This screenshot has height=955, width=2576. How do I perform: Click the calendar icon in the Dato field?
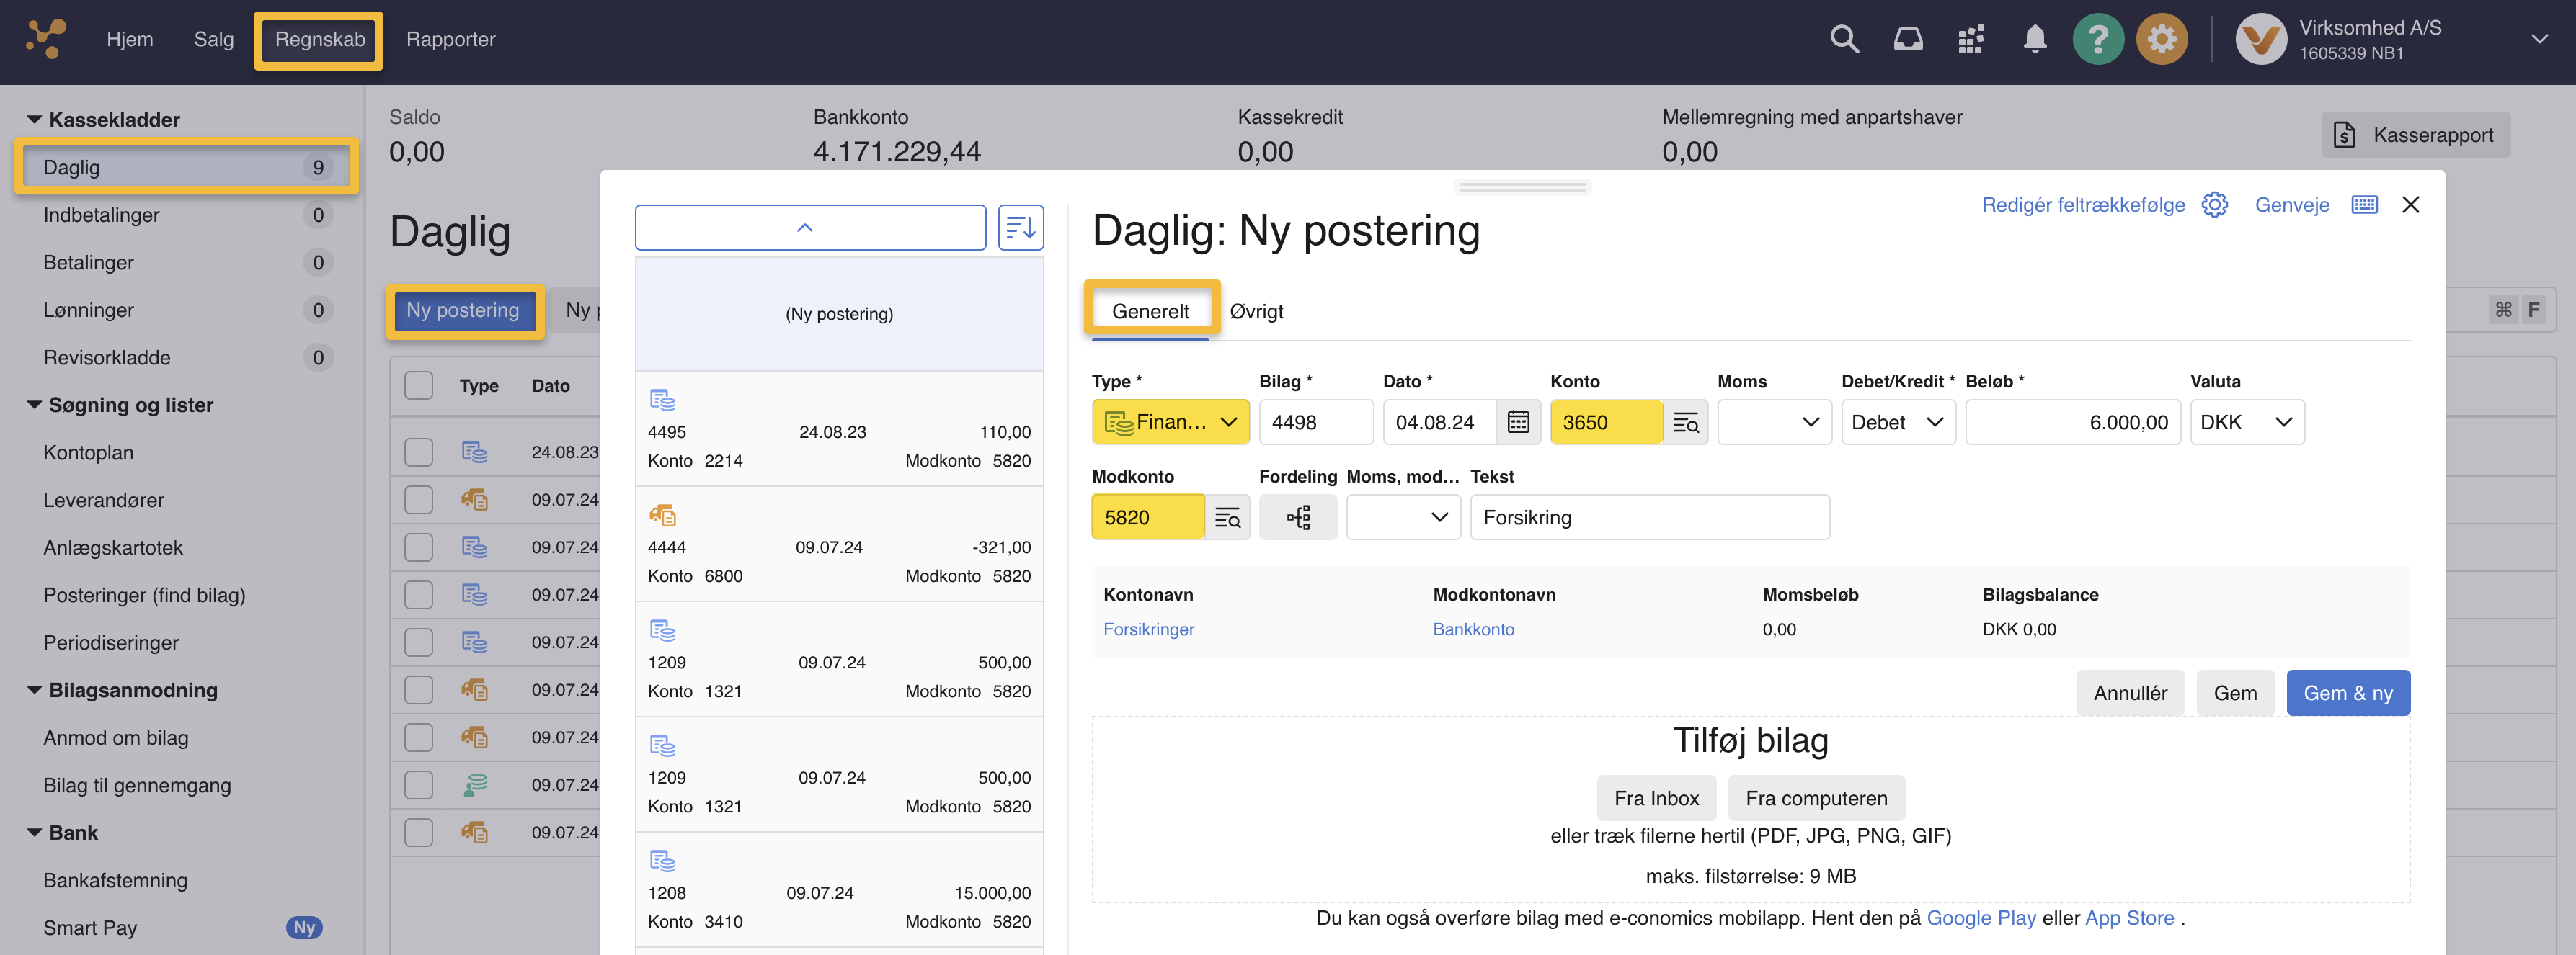coord(1518,421)
